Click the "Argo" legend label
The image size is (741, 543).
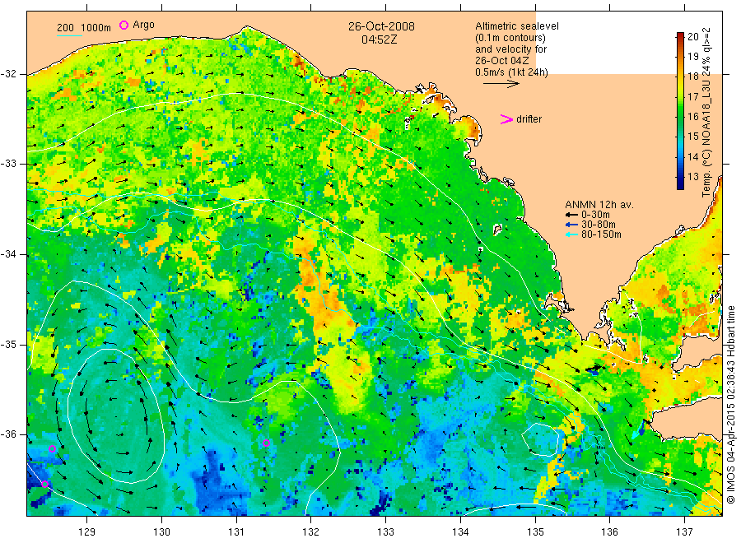tap(143, 25)
